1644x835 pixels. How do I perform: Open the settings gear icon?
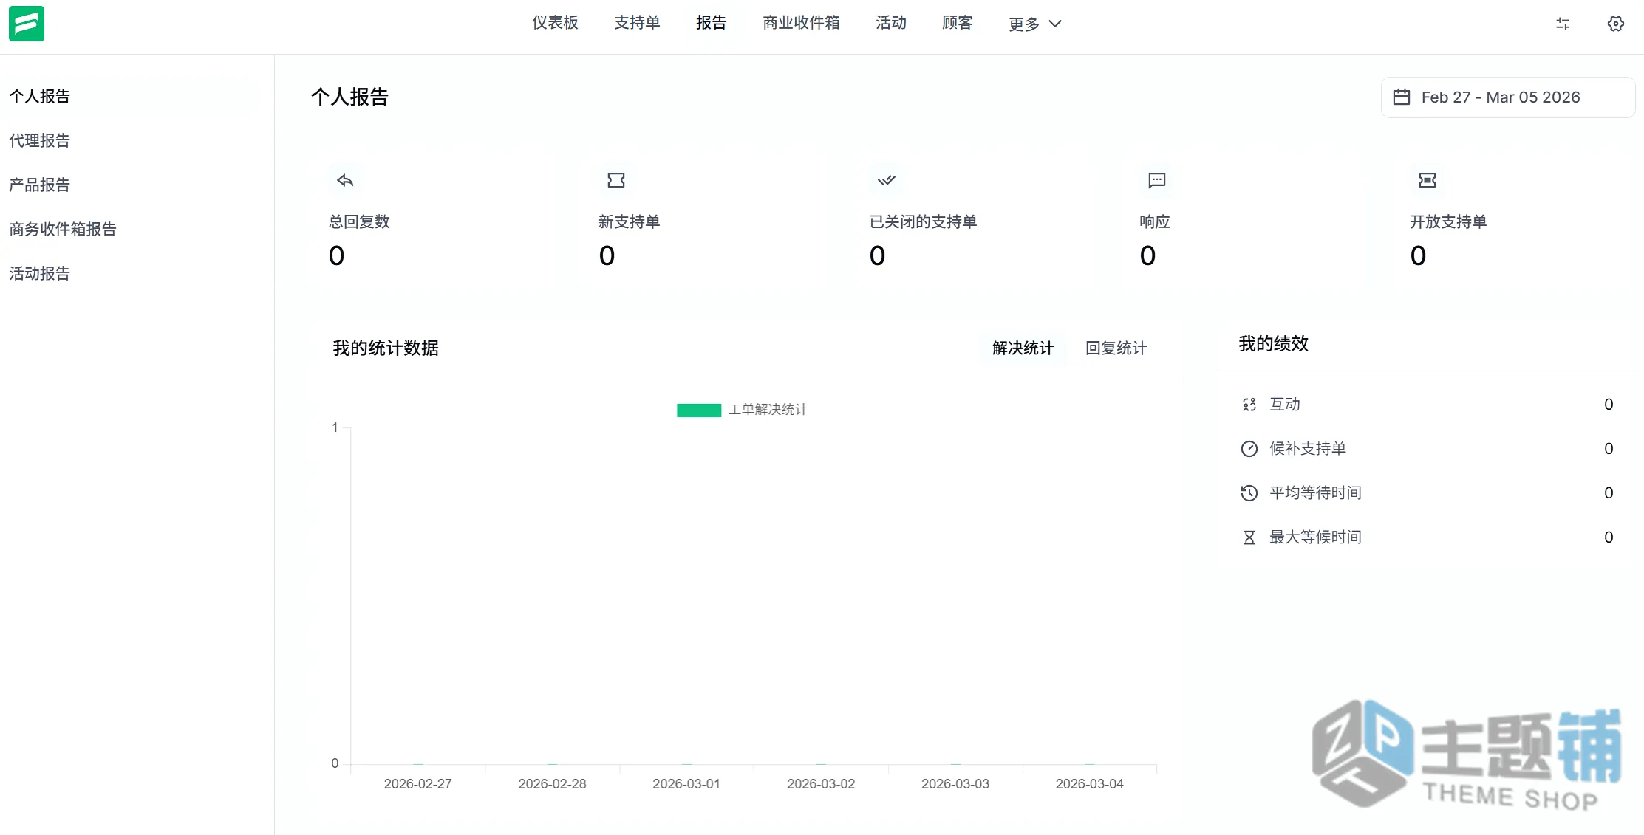(1616, 24)
